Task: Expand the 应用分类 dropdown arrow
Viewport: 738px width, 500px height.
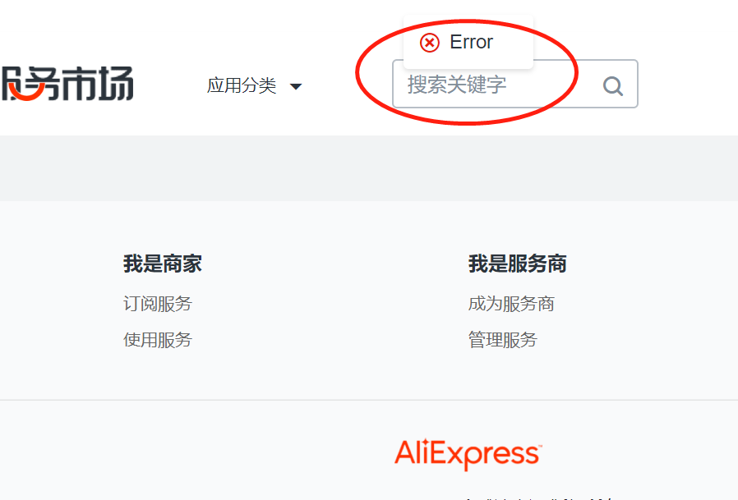Action: (296, 86)
